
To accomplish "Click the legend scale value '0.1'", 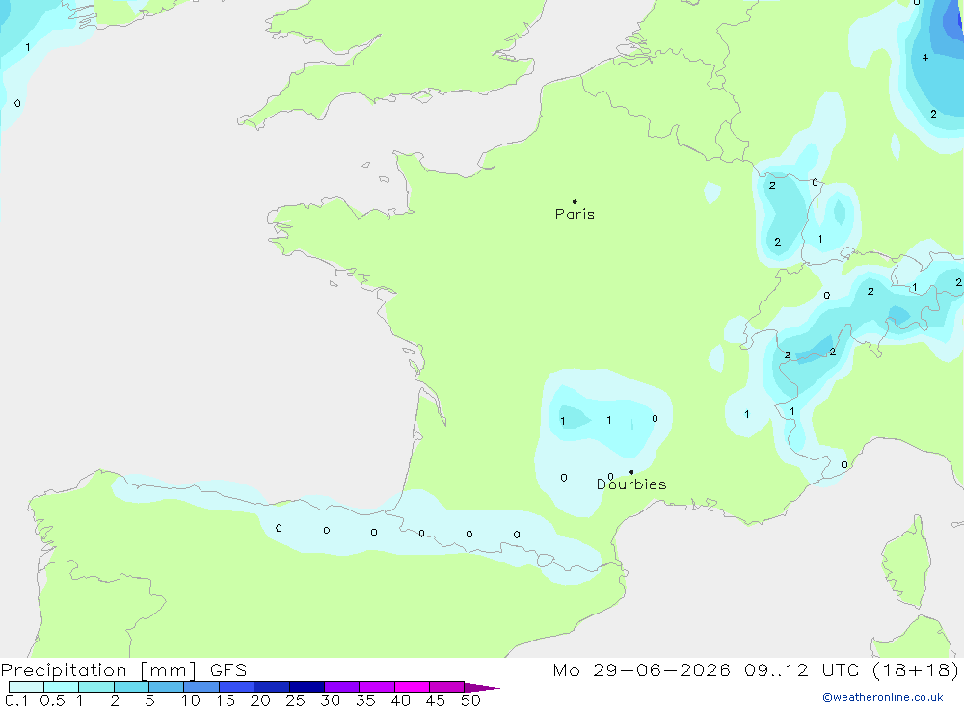I will [16, 700].
